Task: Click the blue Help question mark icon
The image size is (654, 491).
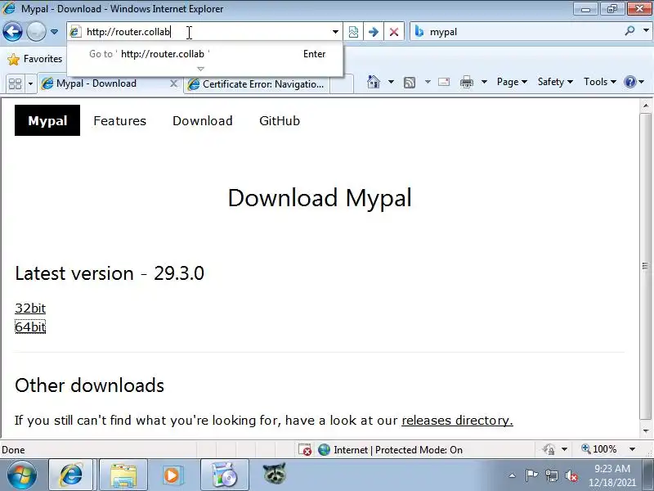Action: point(629,82)
